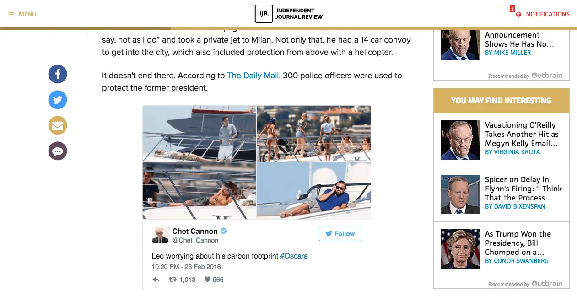Open comments via speech bubble icon
This screenshot has width=577, height=302.
tap(58, 151)
